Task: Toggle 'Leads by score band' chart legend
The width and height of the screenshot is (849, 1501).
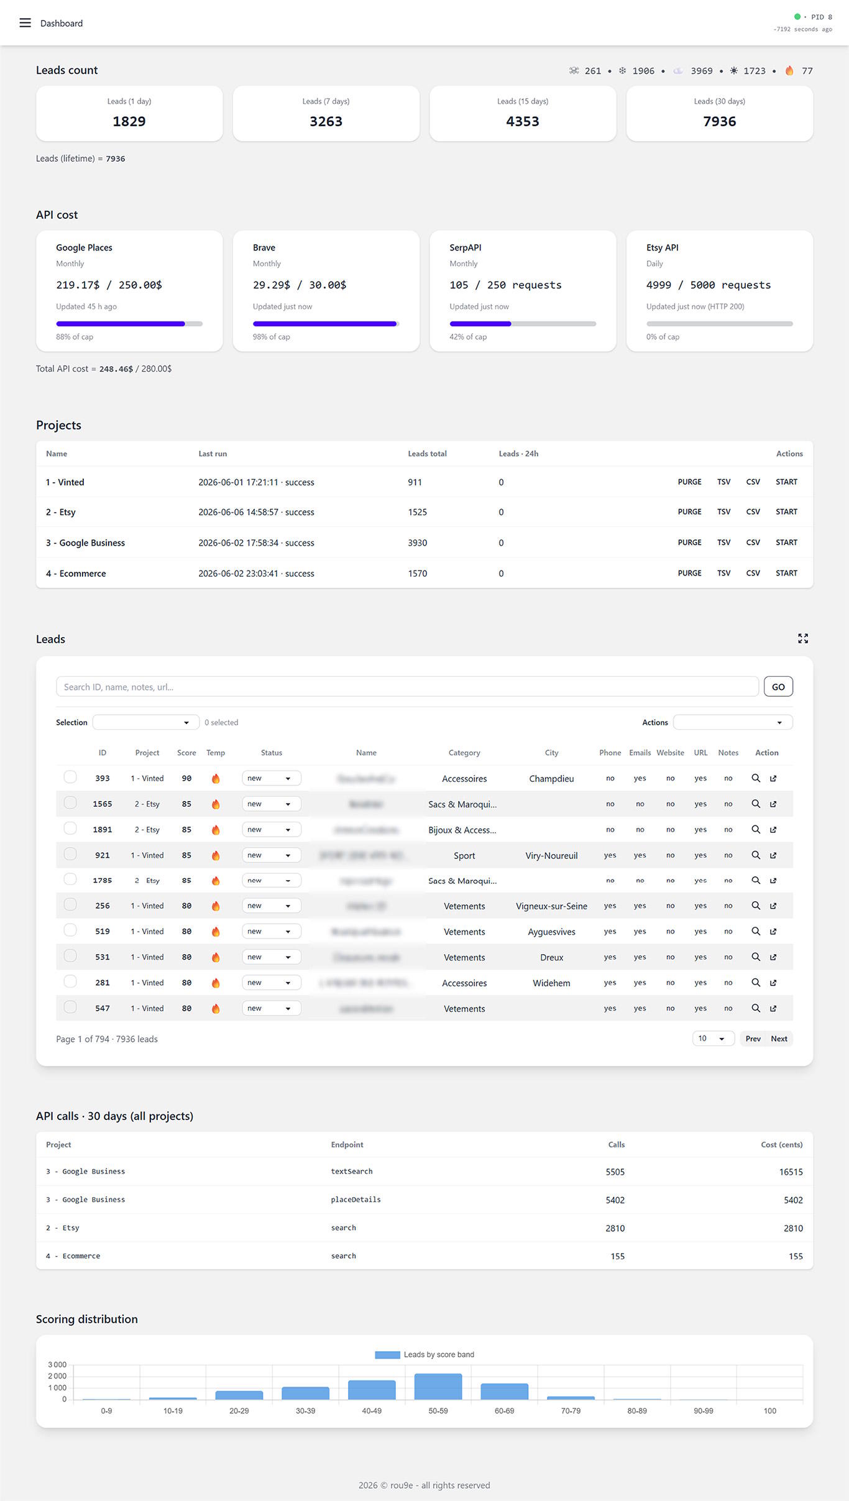Action: pos(424,1354)
